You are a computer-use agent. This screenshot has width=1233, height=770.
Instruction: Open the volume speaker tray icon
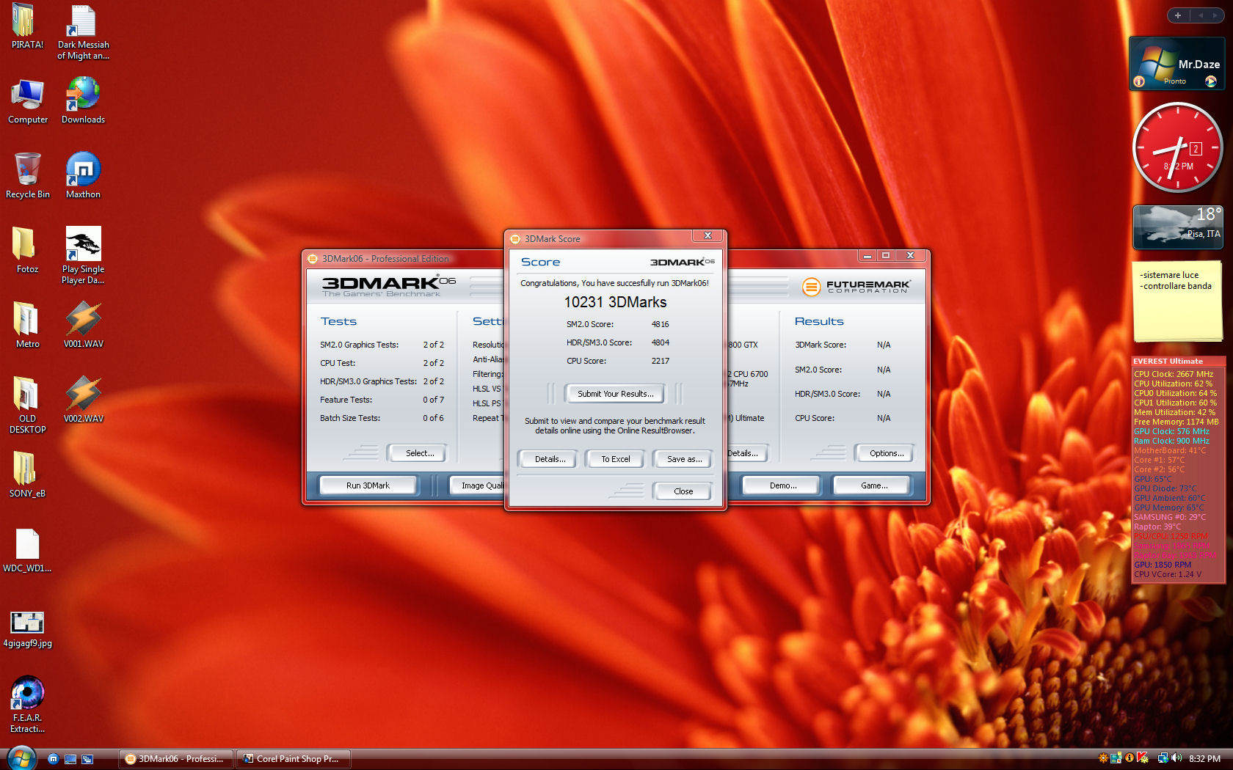point(1176,758)
